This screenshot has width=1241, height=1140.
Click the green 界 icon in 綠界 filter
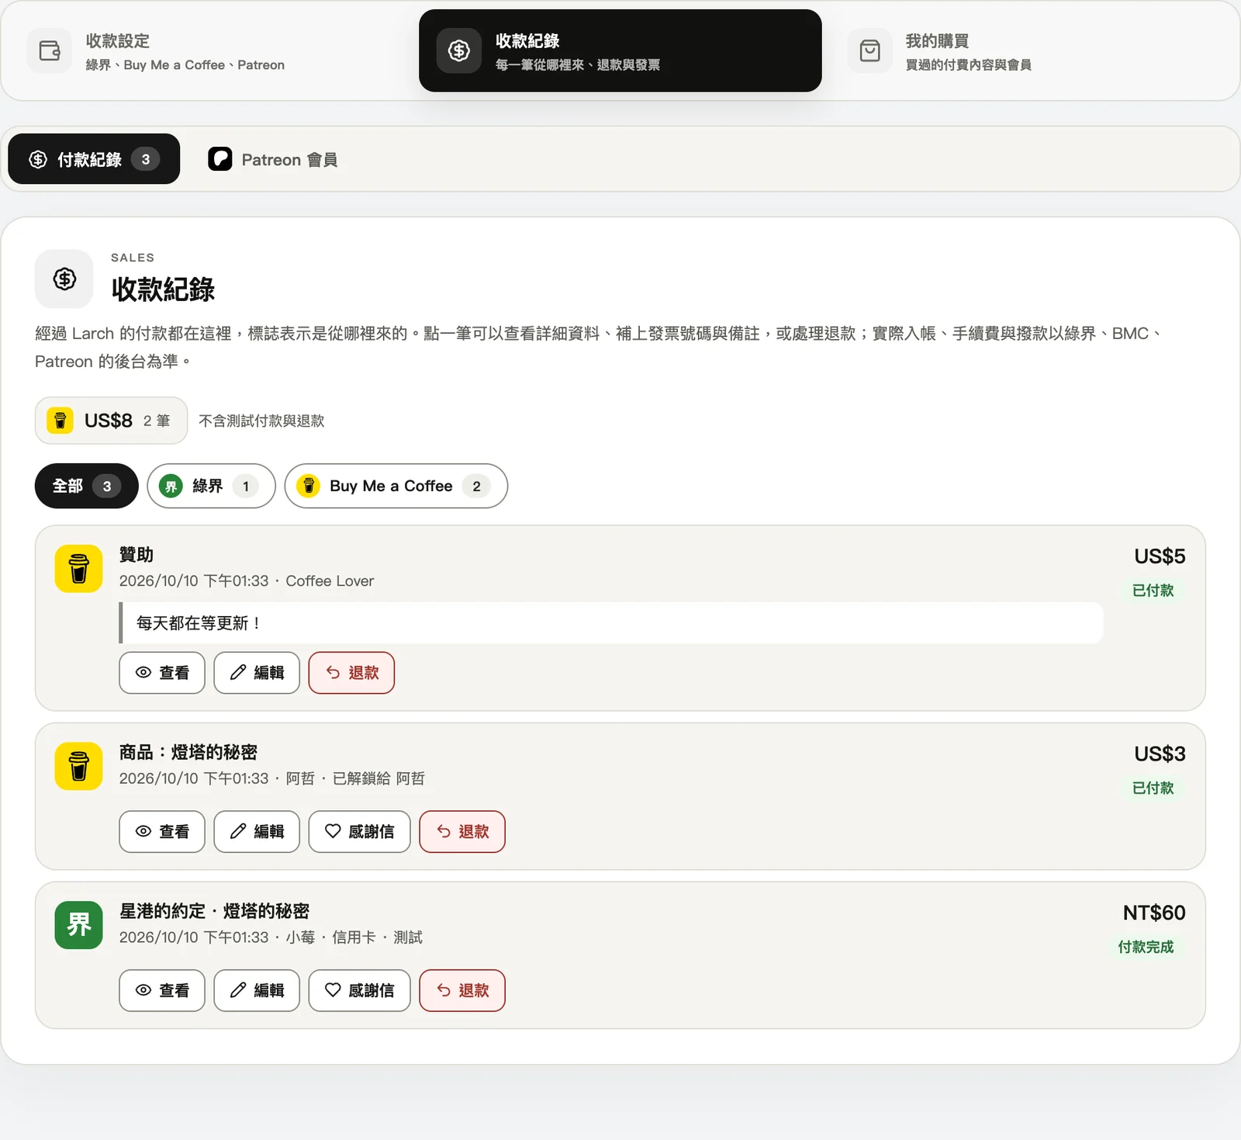pos(171,486)
